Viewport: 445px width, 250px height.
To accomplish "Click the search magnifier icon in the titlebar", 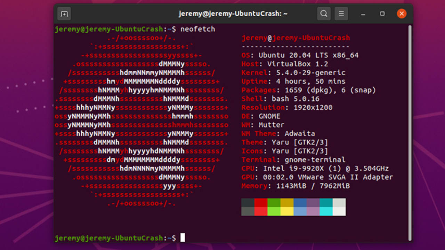I will coord(324,14).
